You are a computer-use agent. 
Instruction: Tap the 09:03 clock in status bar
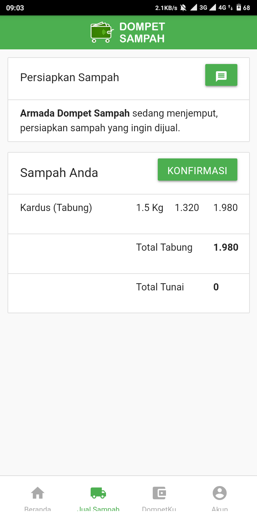[x=15, y=8]
